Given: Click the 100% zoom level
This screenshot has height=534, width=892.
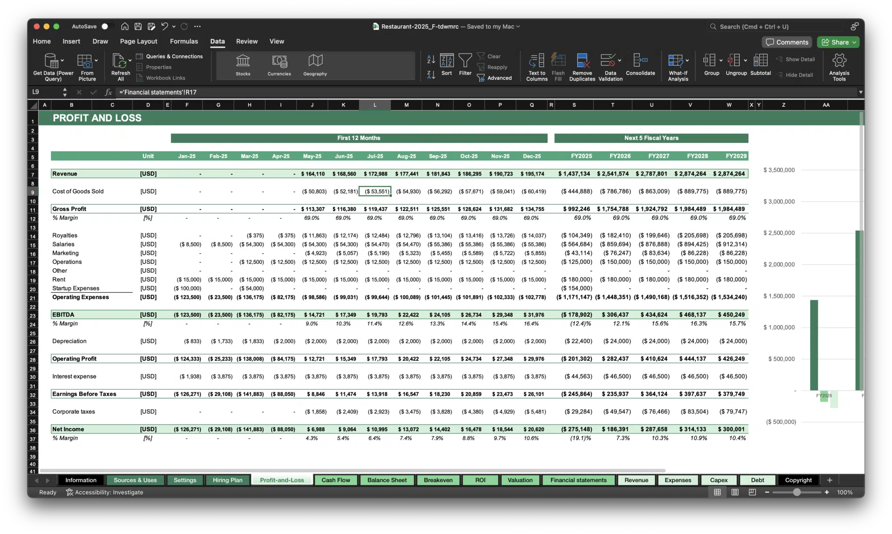Looking at the screenshot, I should coord(845,492).
